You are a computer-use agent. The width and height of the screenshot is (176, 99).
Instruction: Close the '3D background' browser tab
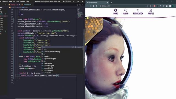(108, 2)
